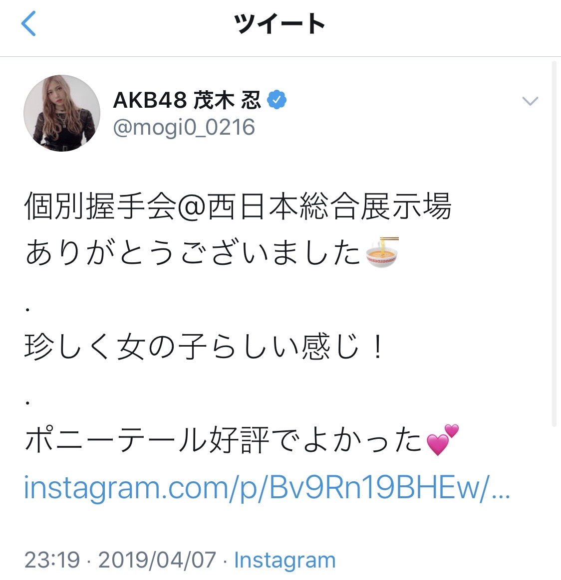Click the ポニーテール好評でよかった text
The width and height of the screenshot is (561, 580).
pyautogui.click(x=224, y=440)
